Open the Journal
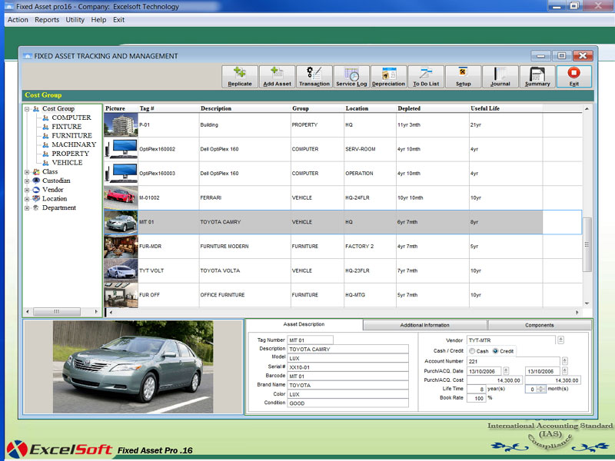The width and height of the screenshot is (615, 461). pyautogui.click(x=500, y=77)
